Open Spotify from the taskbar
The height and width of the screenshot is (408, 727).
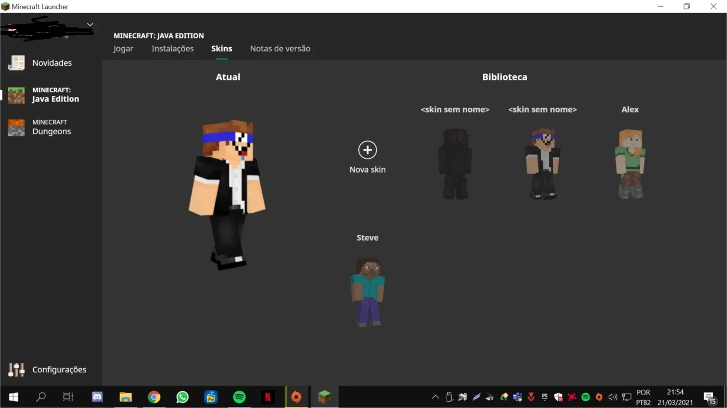(x=239, y=397)
